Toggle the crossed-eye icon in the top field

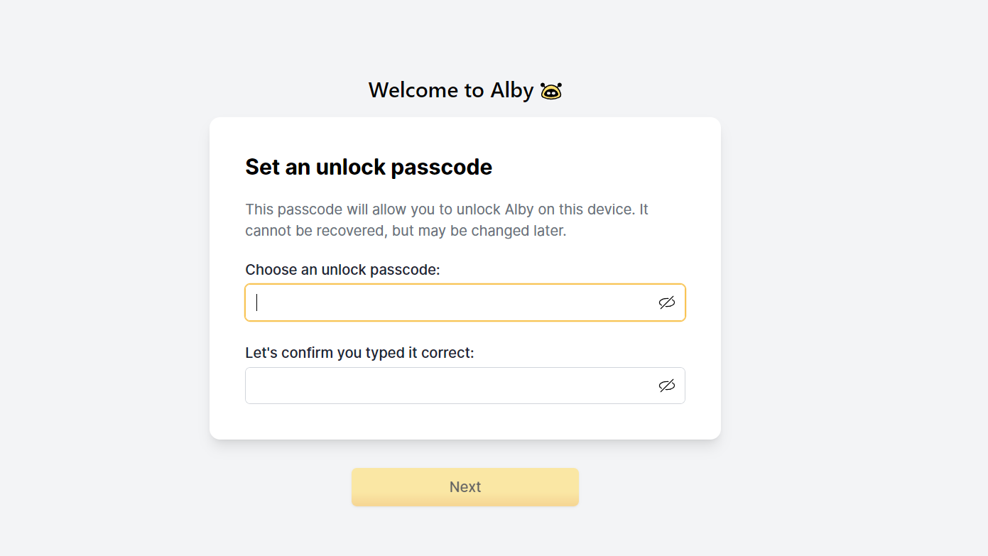[x=666, y=302]
